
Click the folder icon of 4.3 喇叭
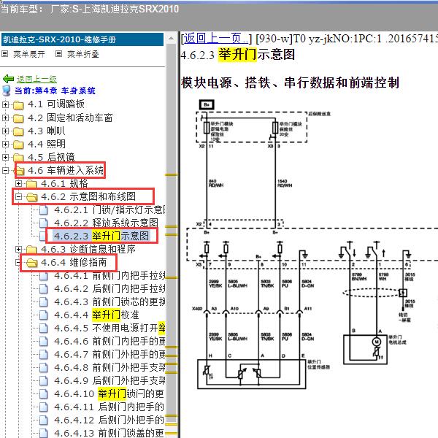[x=18, y=131]
